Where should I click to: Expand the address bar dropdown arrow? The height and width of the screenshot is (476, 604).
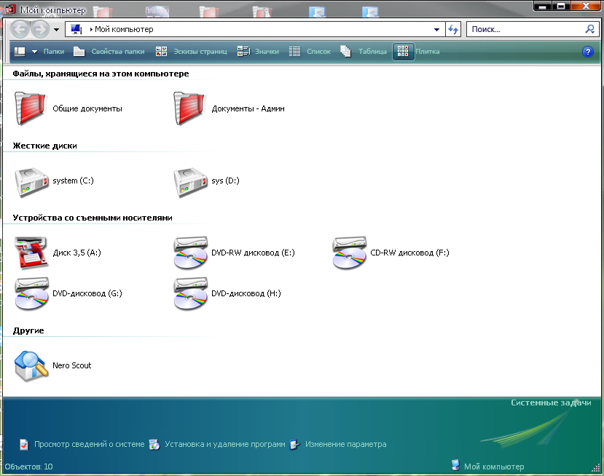[x=436, y=29]
